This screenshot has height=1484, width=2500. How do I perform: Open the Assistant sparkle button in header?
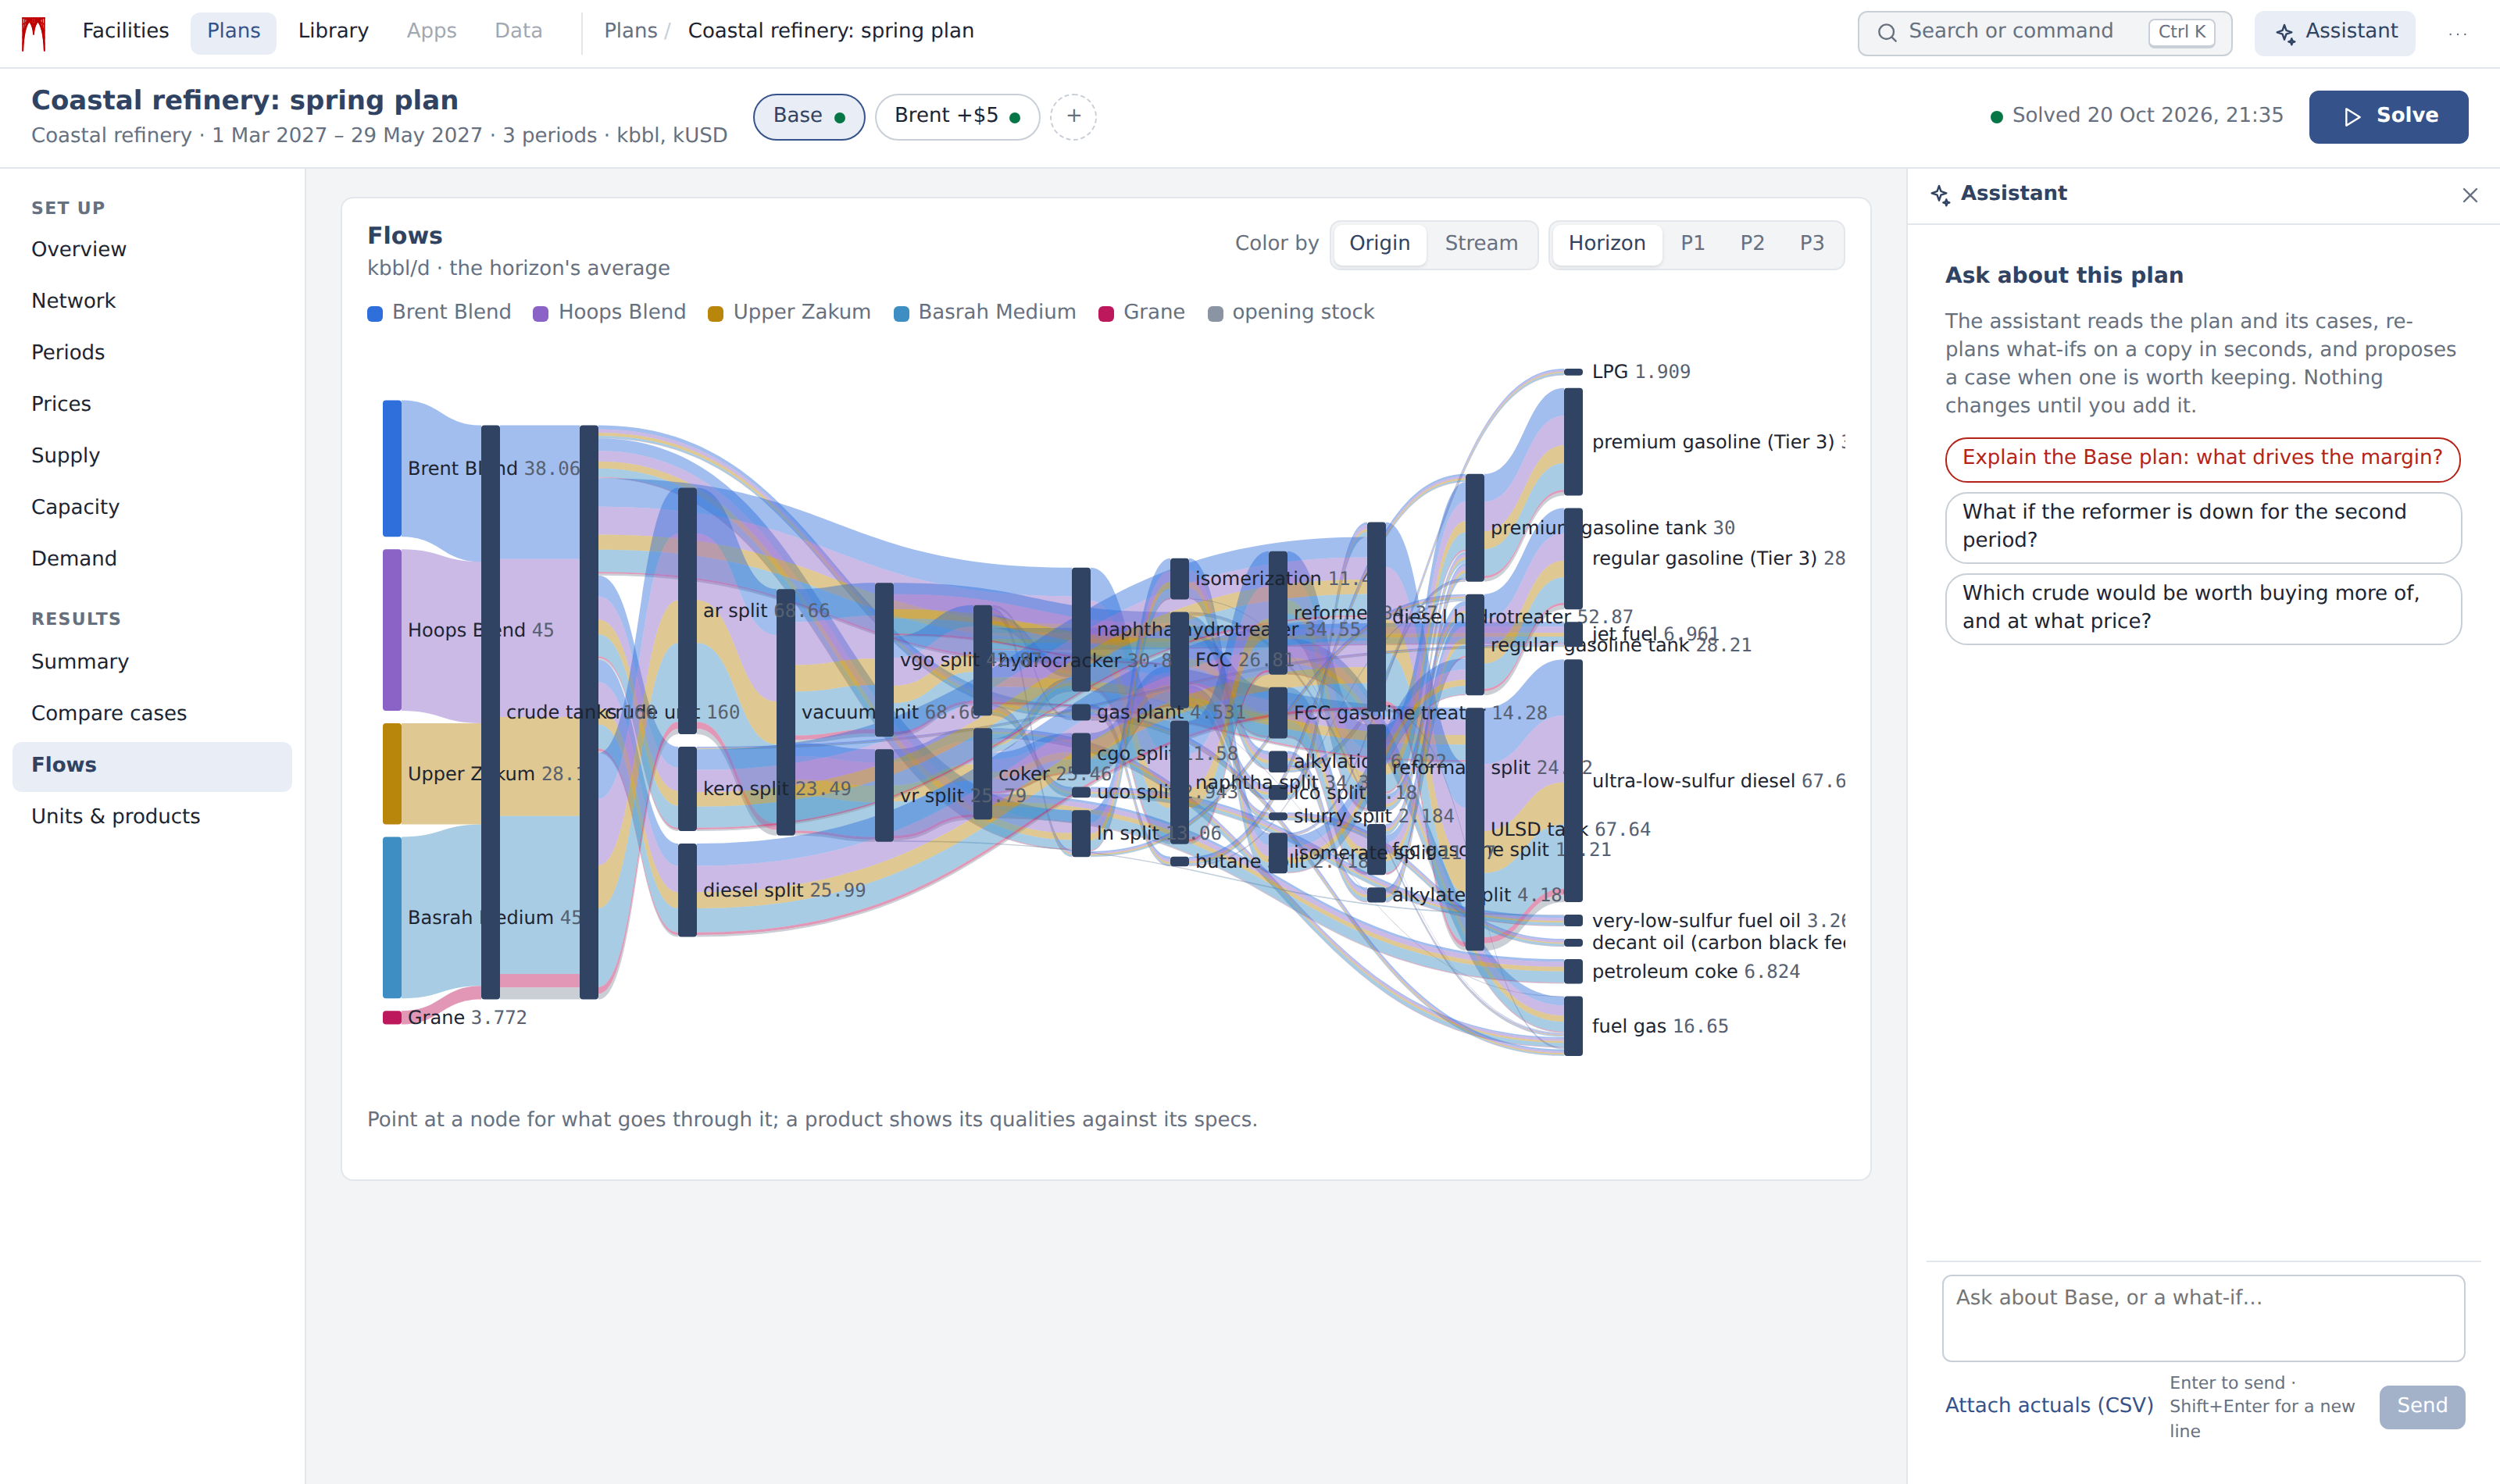(2334, 33)
